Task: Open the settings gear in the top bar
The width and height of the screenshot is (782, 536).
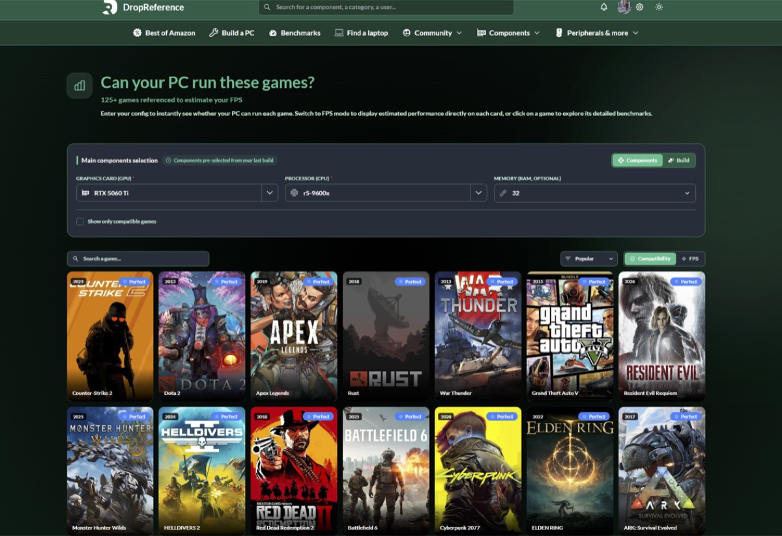Action: coord(640,7)
